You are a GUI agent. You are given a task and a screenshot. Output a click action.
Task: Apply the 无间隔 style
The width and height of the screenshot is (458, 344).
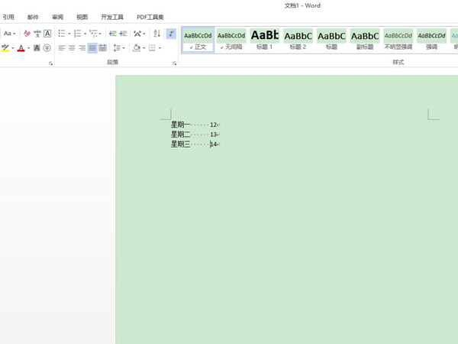click(x=231, y=40)
